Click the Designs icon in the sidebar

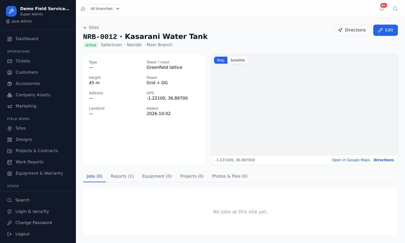click(10, 139)
